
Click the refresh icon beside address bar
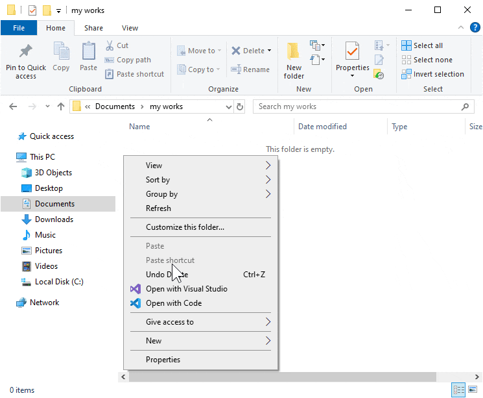[x=240, y=106]
